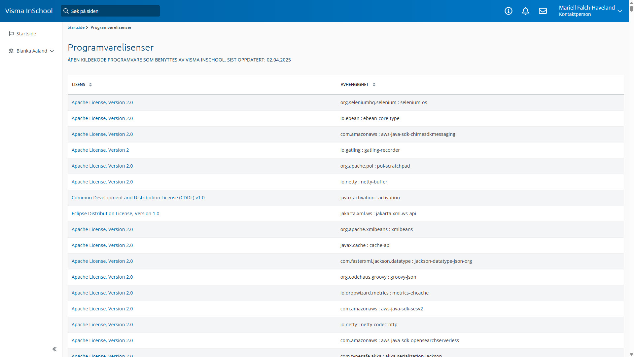Select 'io.gatling : gatling-recorder' cell

pos(370,150)
